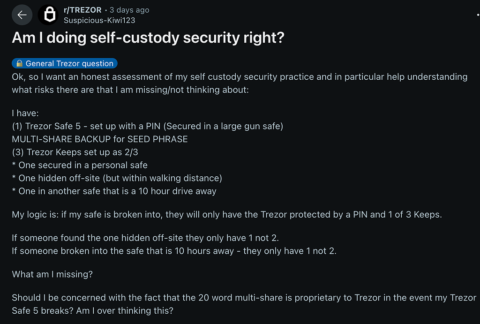This screenshot has height=324, width=480.
Task: Visit the r/TREZOR subreddit link
Action: [x=82, y=10]
